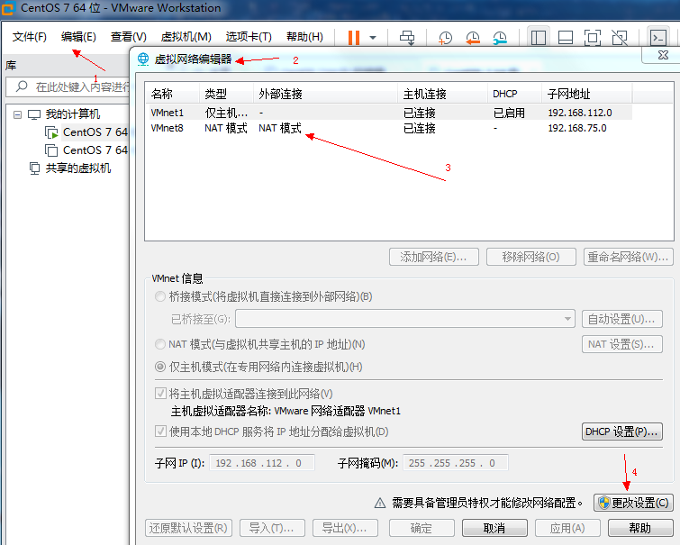
Task: Click the 更改设置(C) button
Action: pos(633,503)
